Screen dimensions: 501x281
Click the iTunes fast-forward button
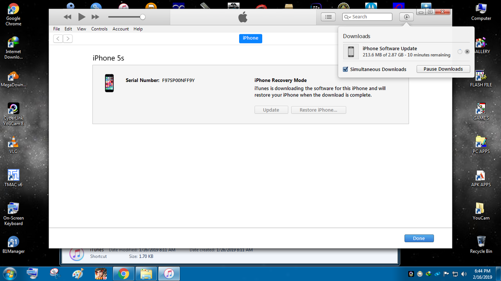(95, 17)
